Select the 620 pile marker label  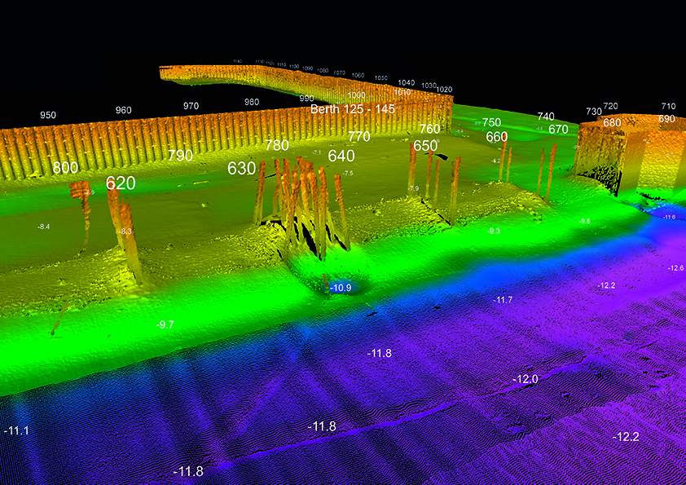coord(121,183)
